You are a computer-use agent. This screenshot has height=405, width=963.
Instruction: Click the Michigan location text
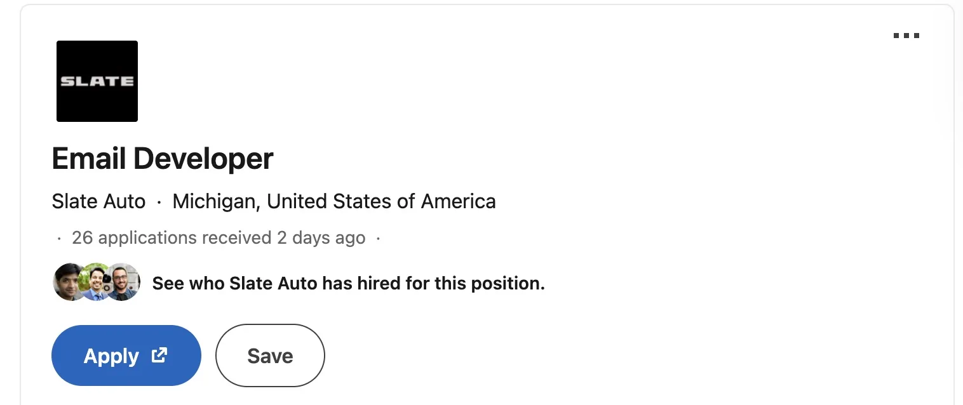point(333,201)
